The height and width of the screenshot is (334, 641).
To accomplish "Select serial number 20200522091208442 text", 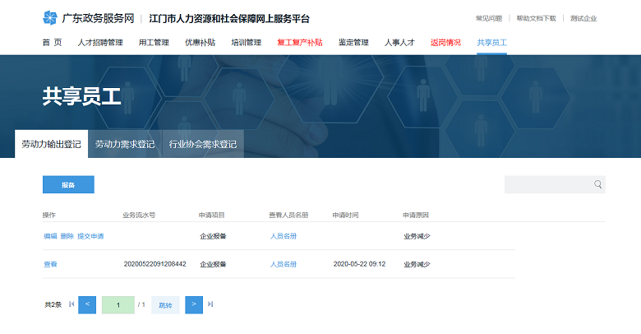I will point(155,264).
